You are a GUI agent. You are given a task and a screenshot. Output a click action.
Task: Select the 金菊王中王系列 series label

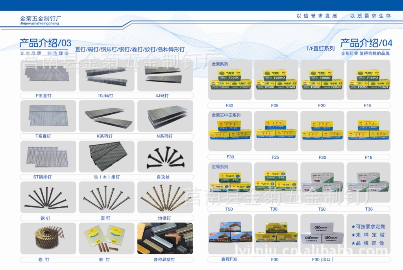pyautogui.click(x=226, y=115)
